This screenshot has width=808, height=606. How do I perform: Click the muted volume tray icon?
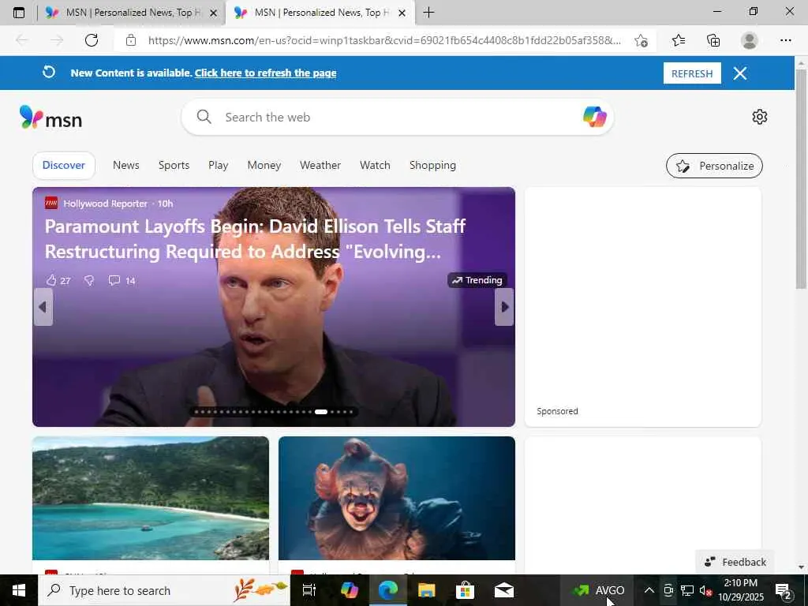705,590
